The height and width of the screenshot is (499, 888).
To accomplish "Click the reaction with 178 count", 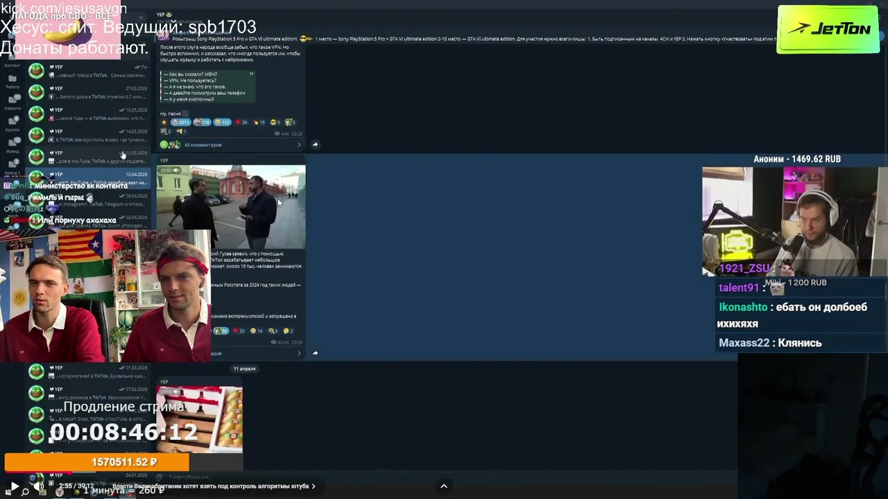I will [x=202, y=123].
